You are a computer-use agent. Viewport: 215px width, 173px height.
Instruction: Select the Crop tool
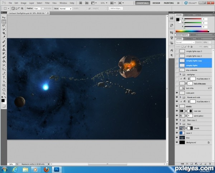(x=4, y=33)
